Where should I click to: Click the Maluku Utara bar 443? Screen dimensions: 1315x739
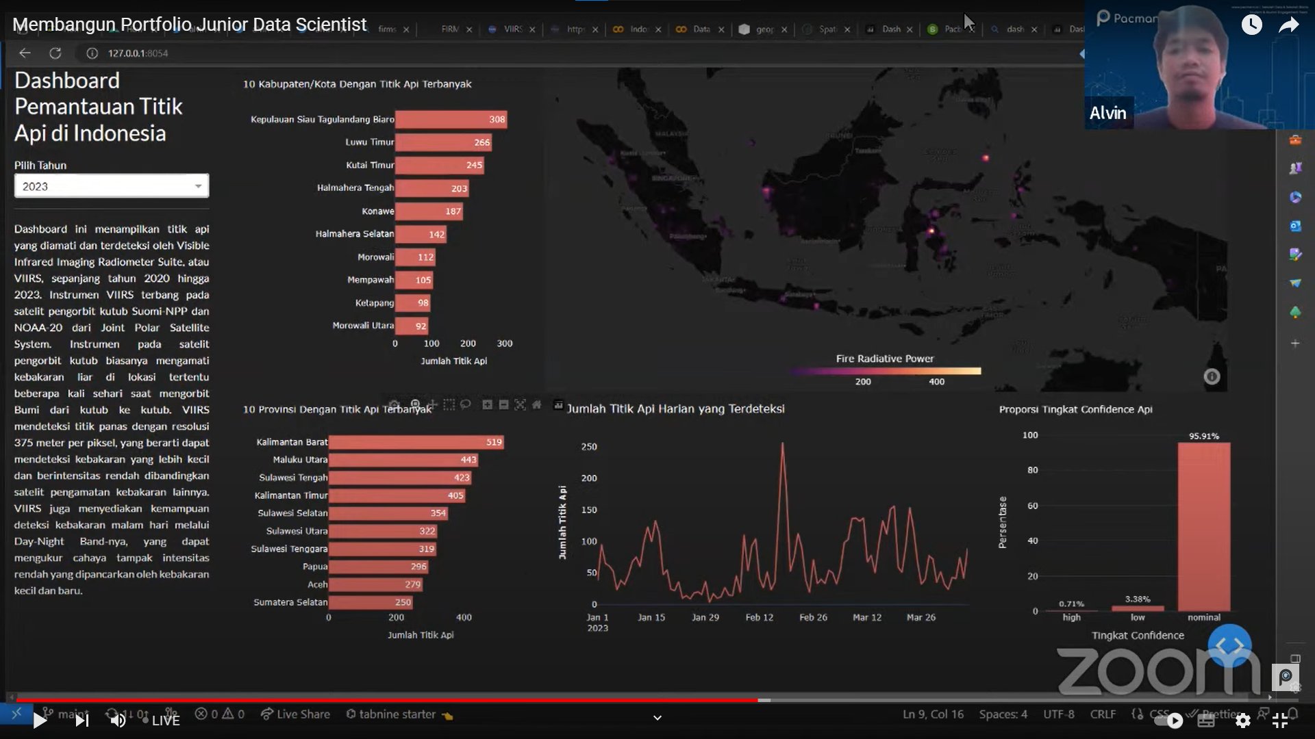click(403, 460)
